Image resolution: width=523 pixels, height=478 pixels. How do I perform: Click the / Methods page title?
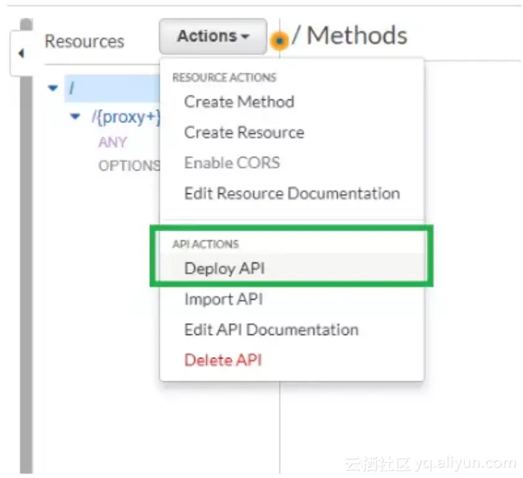[x=349, y=36]
